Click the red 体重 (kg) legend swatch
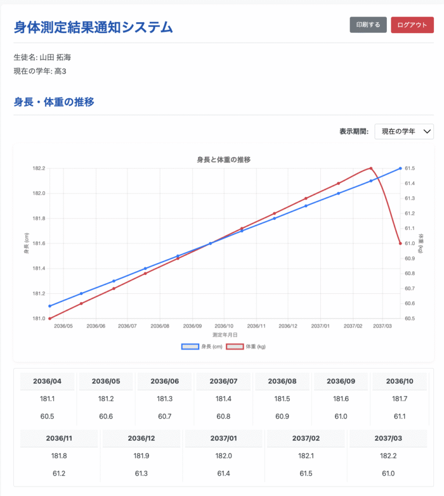 [235, 346]
